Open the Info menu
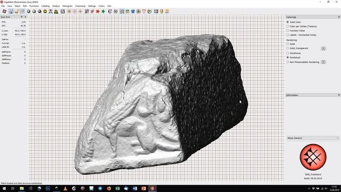 pos(109,6)
